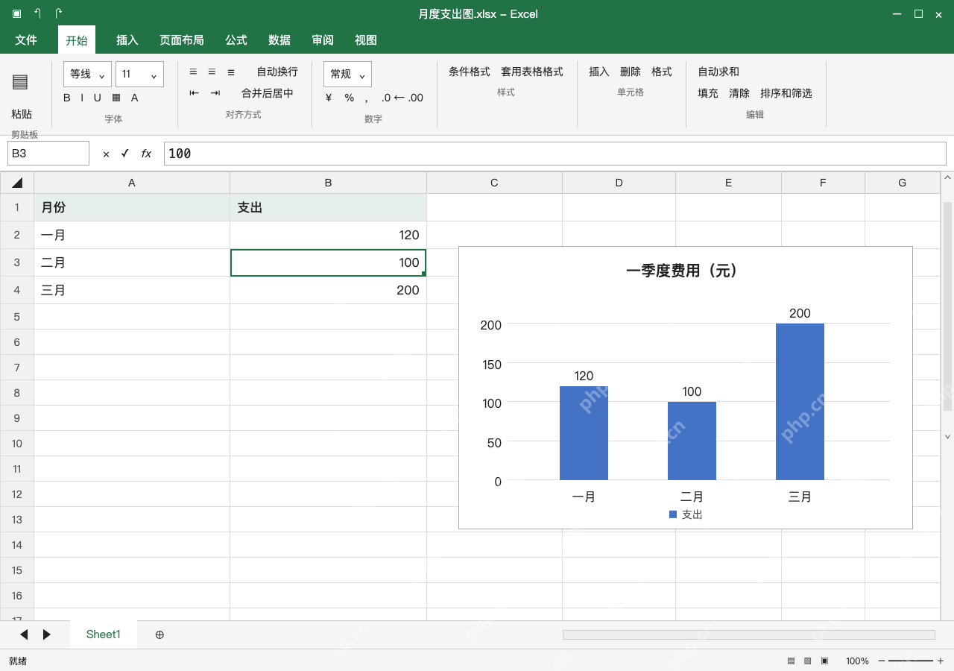Screen dimensions: 954x671
Task: Click the Paste clipboard icon
Action: 20,82
